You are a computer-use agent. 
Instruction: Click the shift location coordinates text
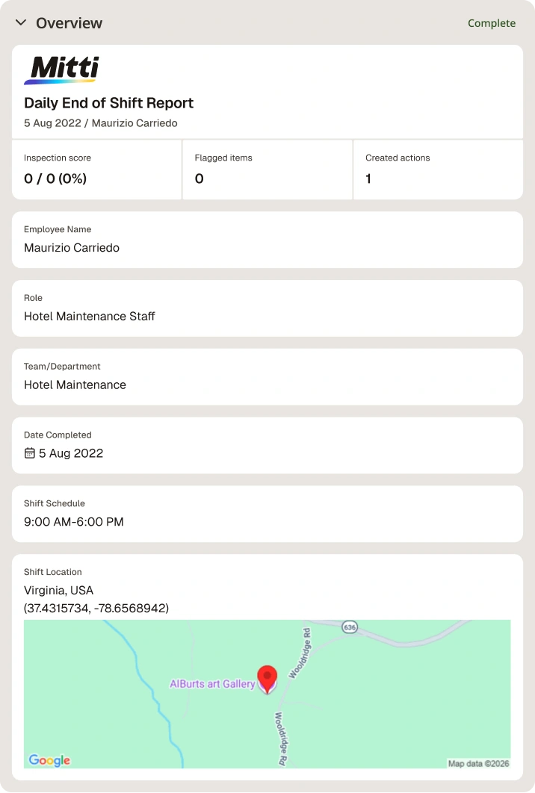[x=96, y=608]
